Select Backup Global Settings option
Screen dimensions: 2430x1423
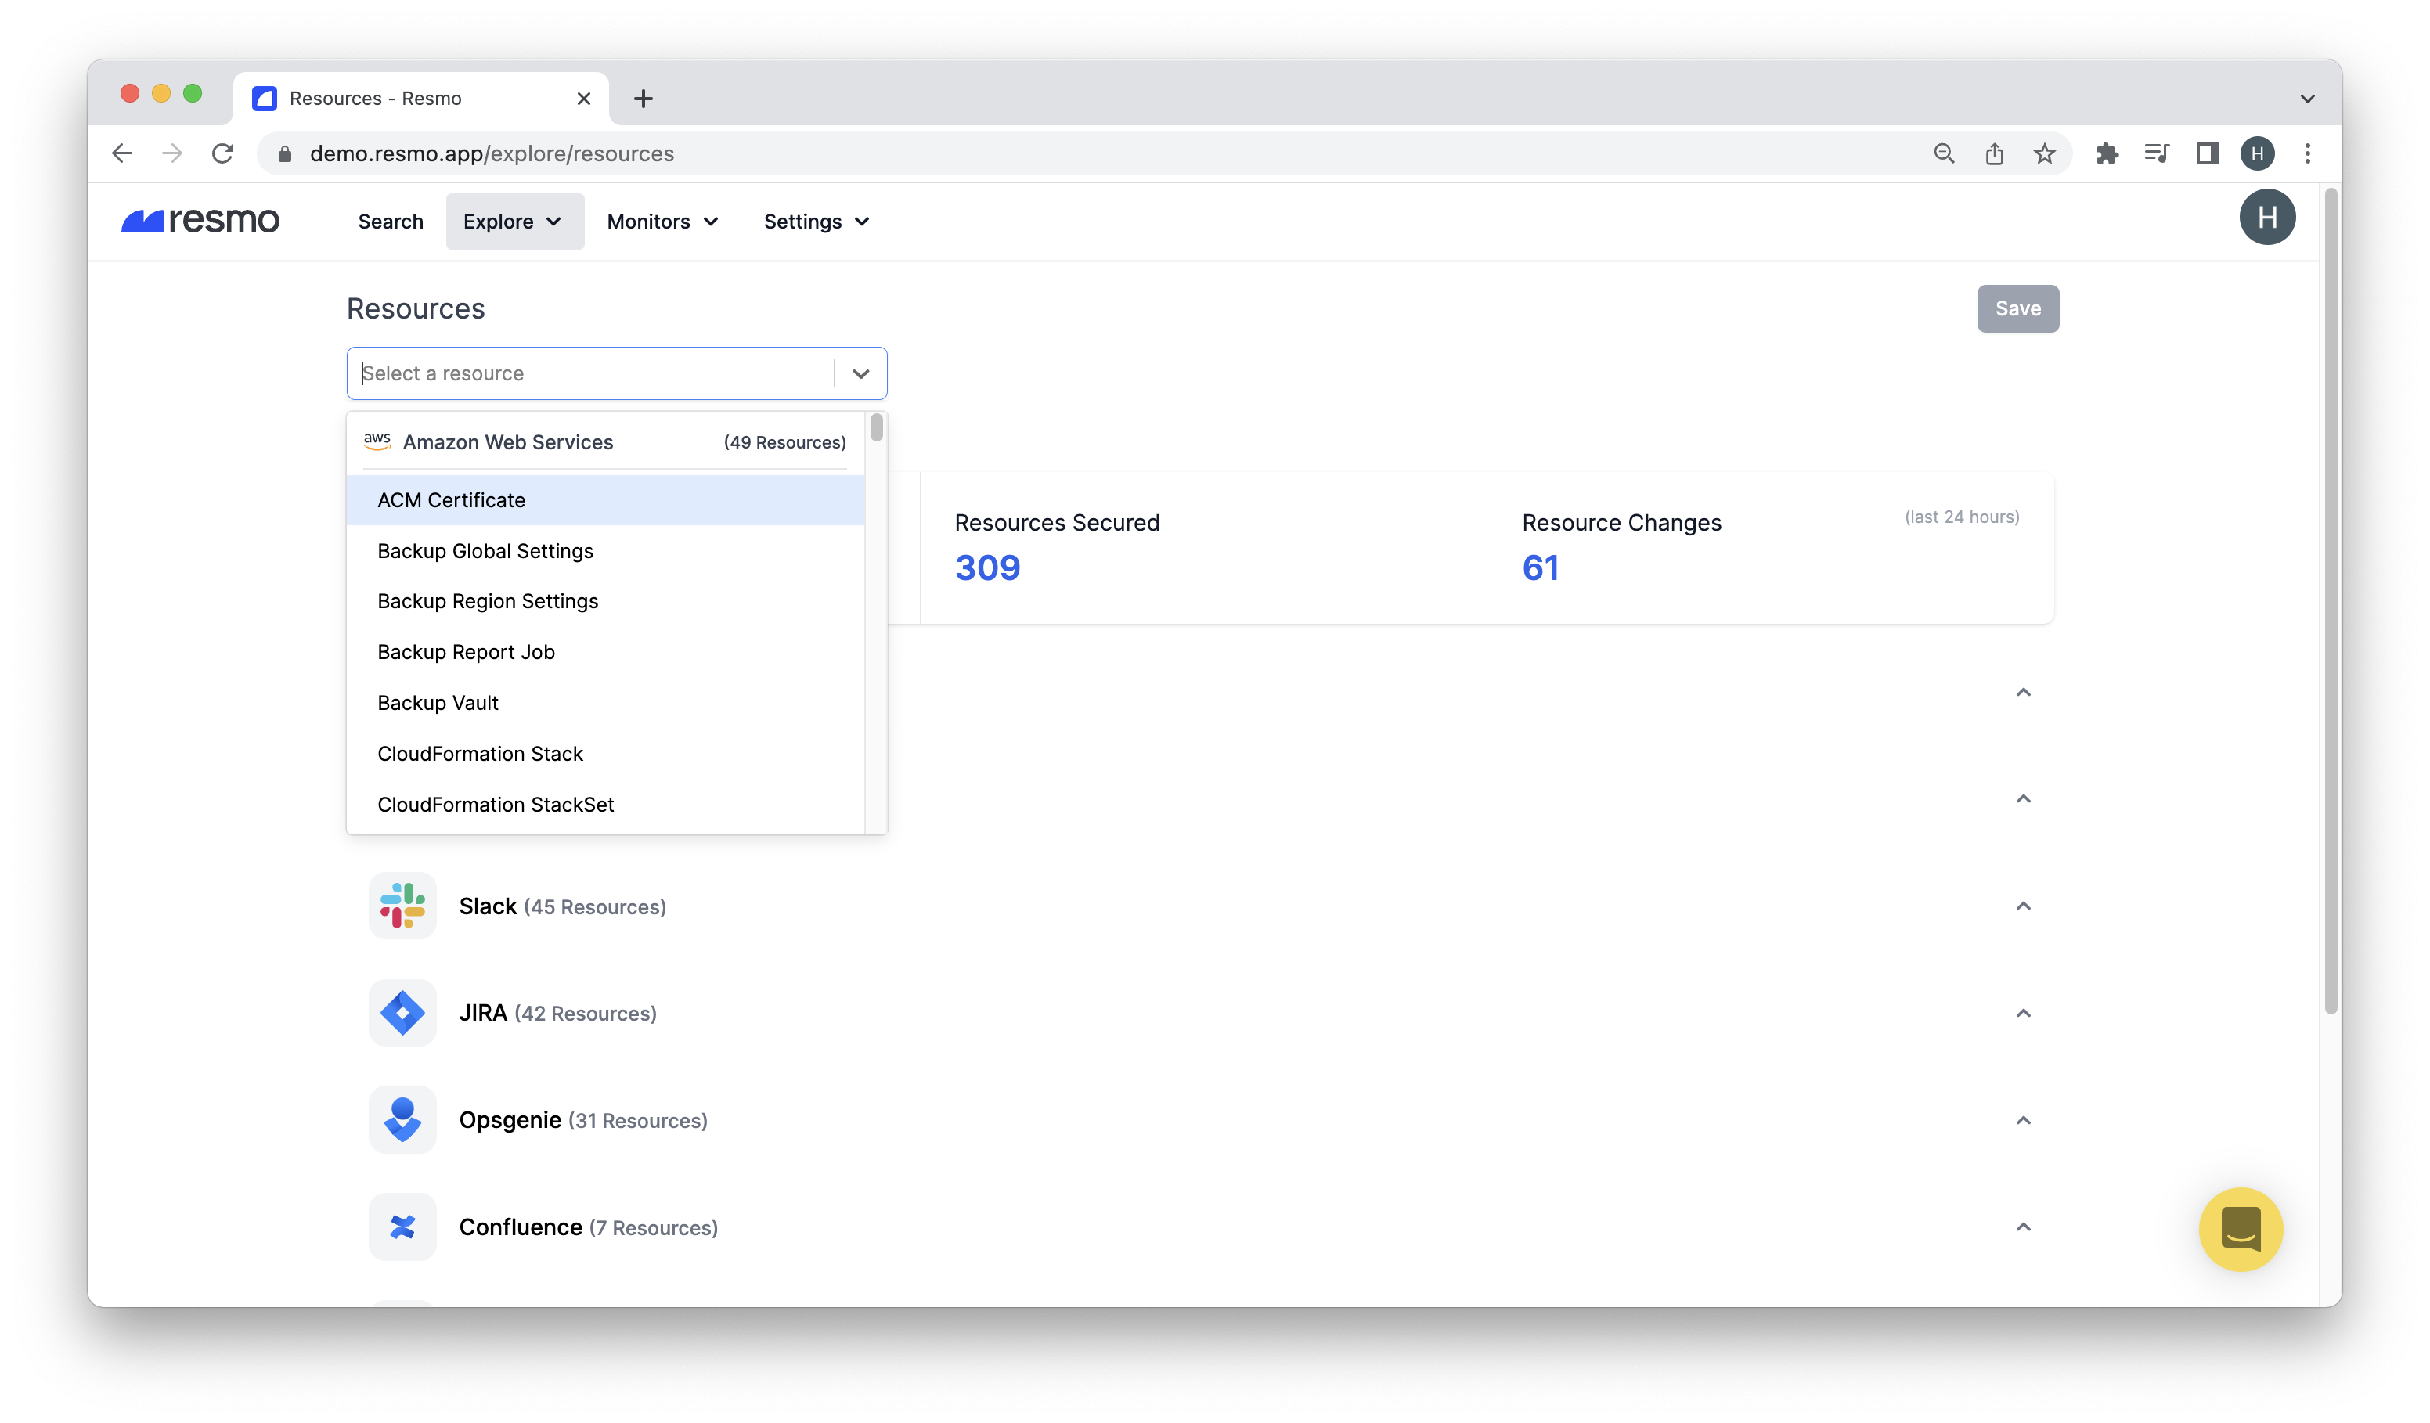click(x=604, y=550)
